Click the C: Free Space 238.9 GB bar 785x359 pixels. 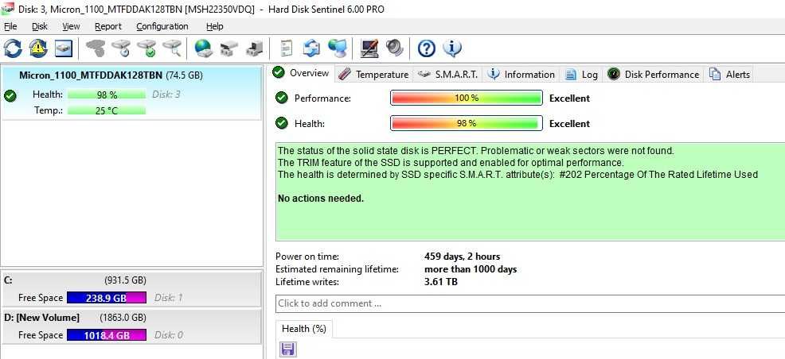click(106, 298)
